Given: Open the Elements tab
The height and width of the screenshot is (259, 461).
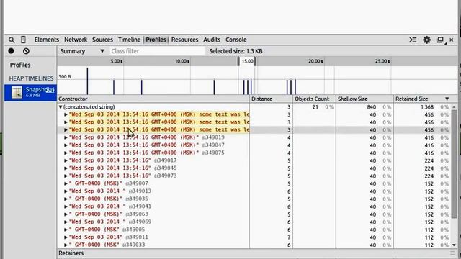Looking at the screenshot, I should [46, 40].
